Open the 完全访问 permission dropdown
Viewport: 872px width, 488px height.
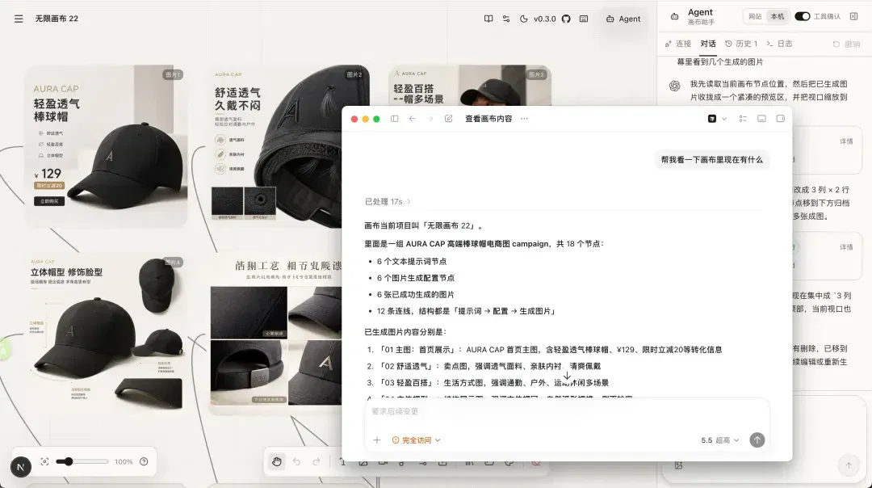point(416,440)
